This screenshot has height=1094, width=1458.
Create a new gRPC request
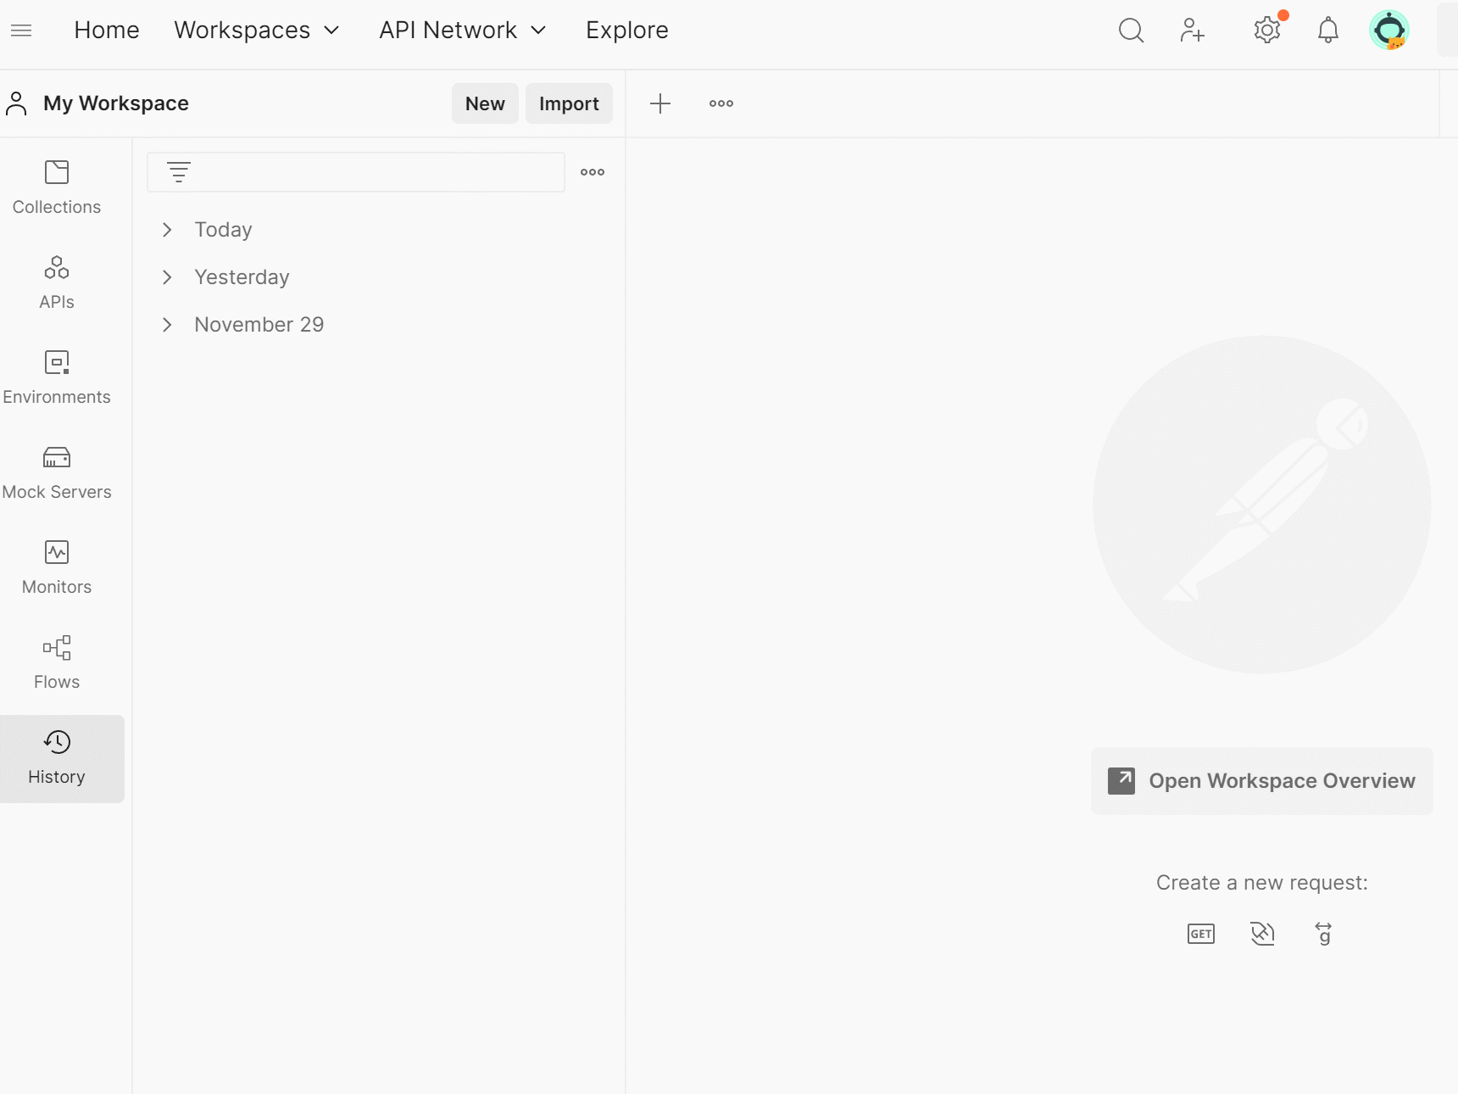coord(1323,934)
